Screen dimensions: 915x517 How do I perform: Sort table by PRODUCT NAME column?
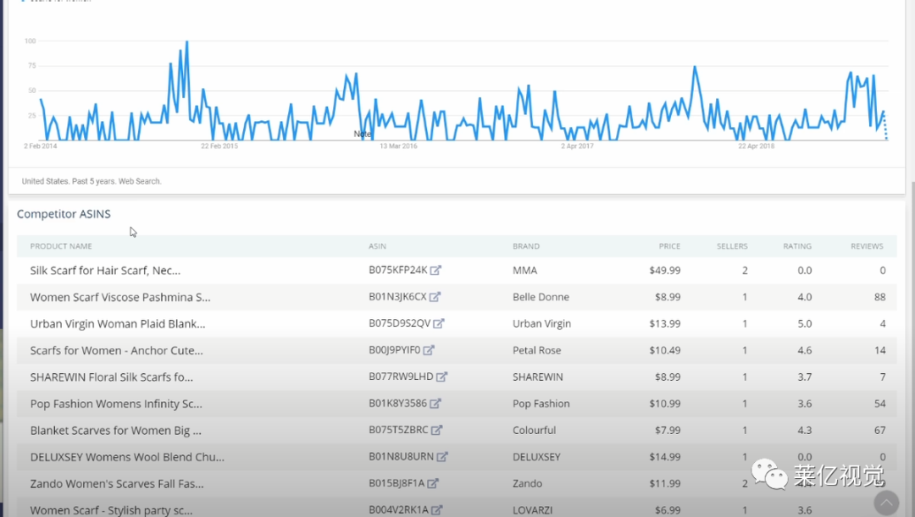(x=61, y=246)
